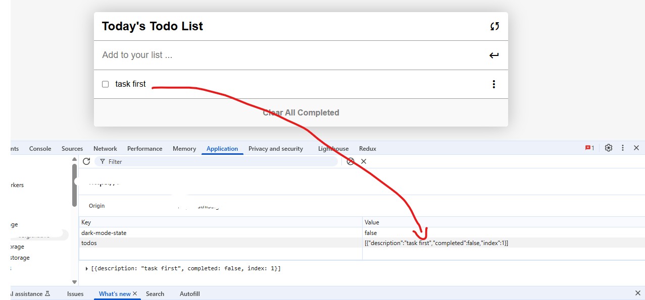Viewport: 645px width, 300px height.
Task: Click the clear all storage icon
Action: click(351, 161)
